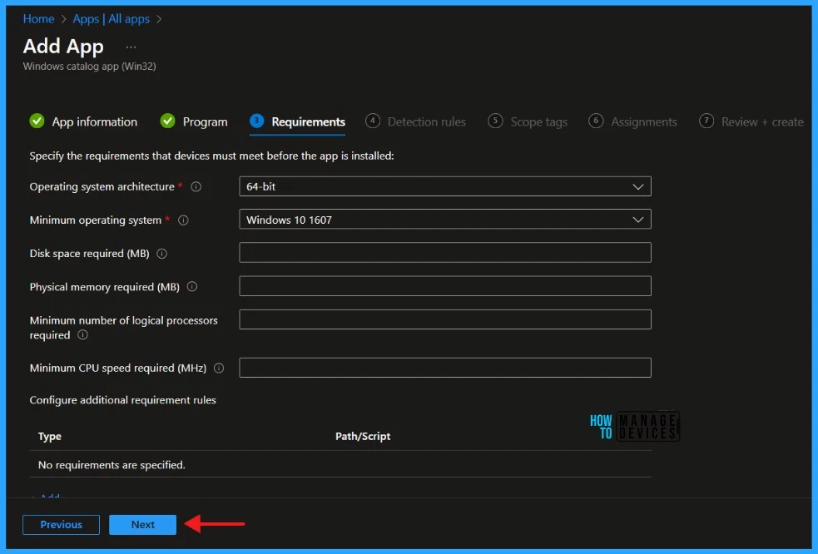Open the ellipsis menu beside Add App title
The width and height of the screenshot is (818, 554).
coord(131,47)
